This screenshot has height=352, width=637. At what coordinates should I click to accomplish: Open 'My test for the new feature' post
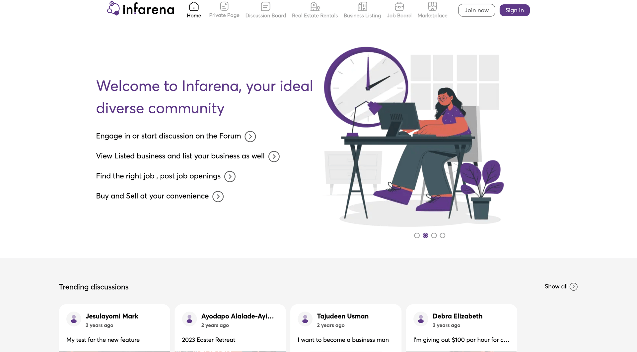[103, 340]
